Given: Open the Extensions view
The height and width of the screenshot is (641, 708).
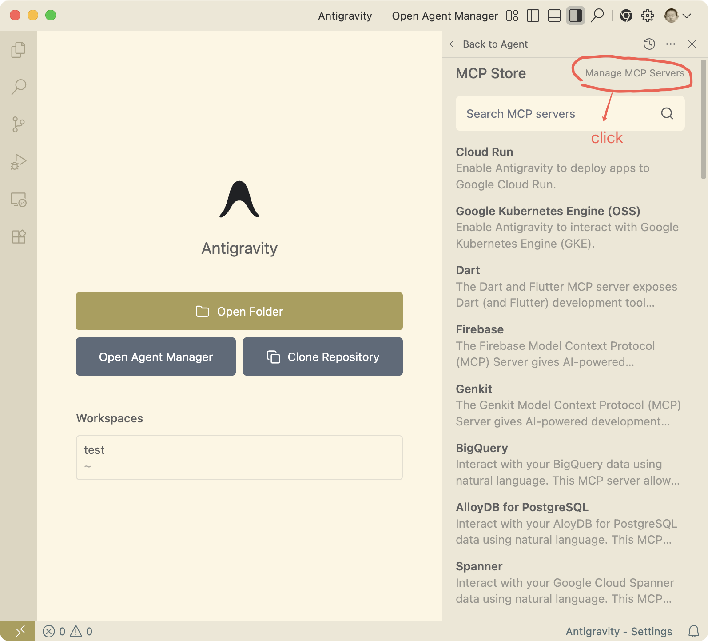Looking at the screenshot, I should 18,236.
